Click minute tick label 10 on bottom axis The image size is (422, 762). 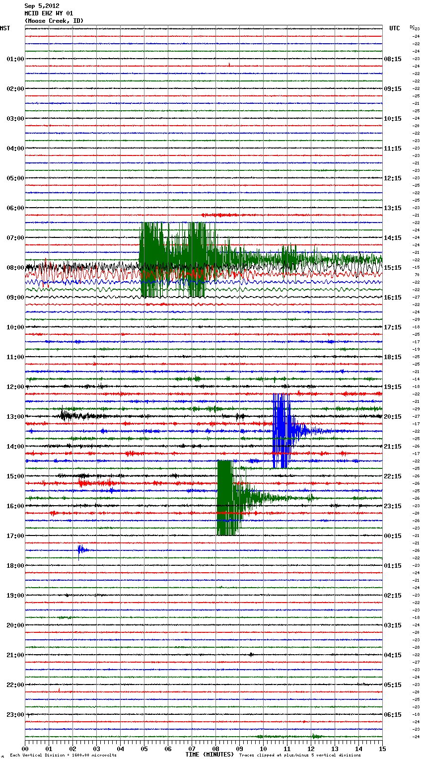pos(263,749)
